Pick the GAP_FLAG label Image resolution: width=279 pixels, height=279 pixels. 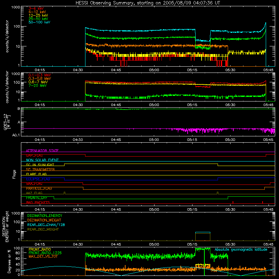pyautogui.click(x=34, y=155)
